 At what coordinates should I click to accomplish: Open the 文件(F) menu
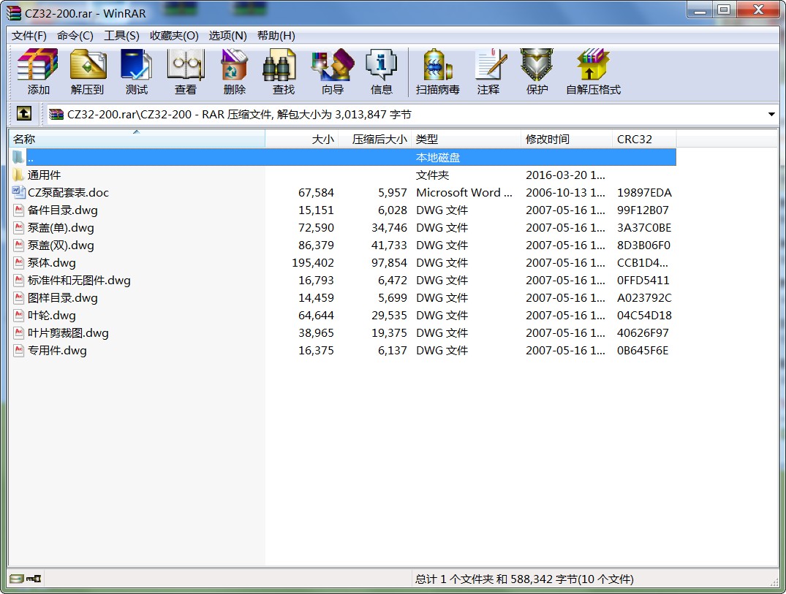tap(29, 35)
